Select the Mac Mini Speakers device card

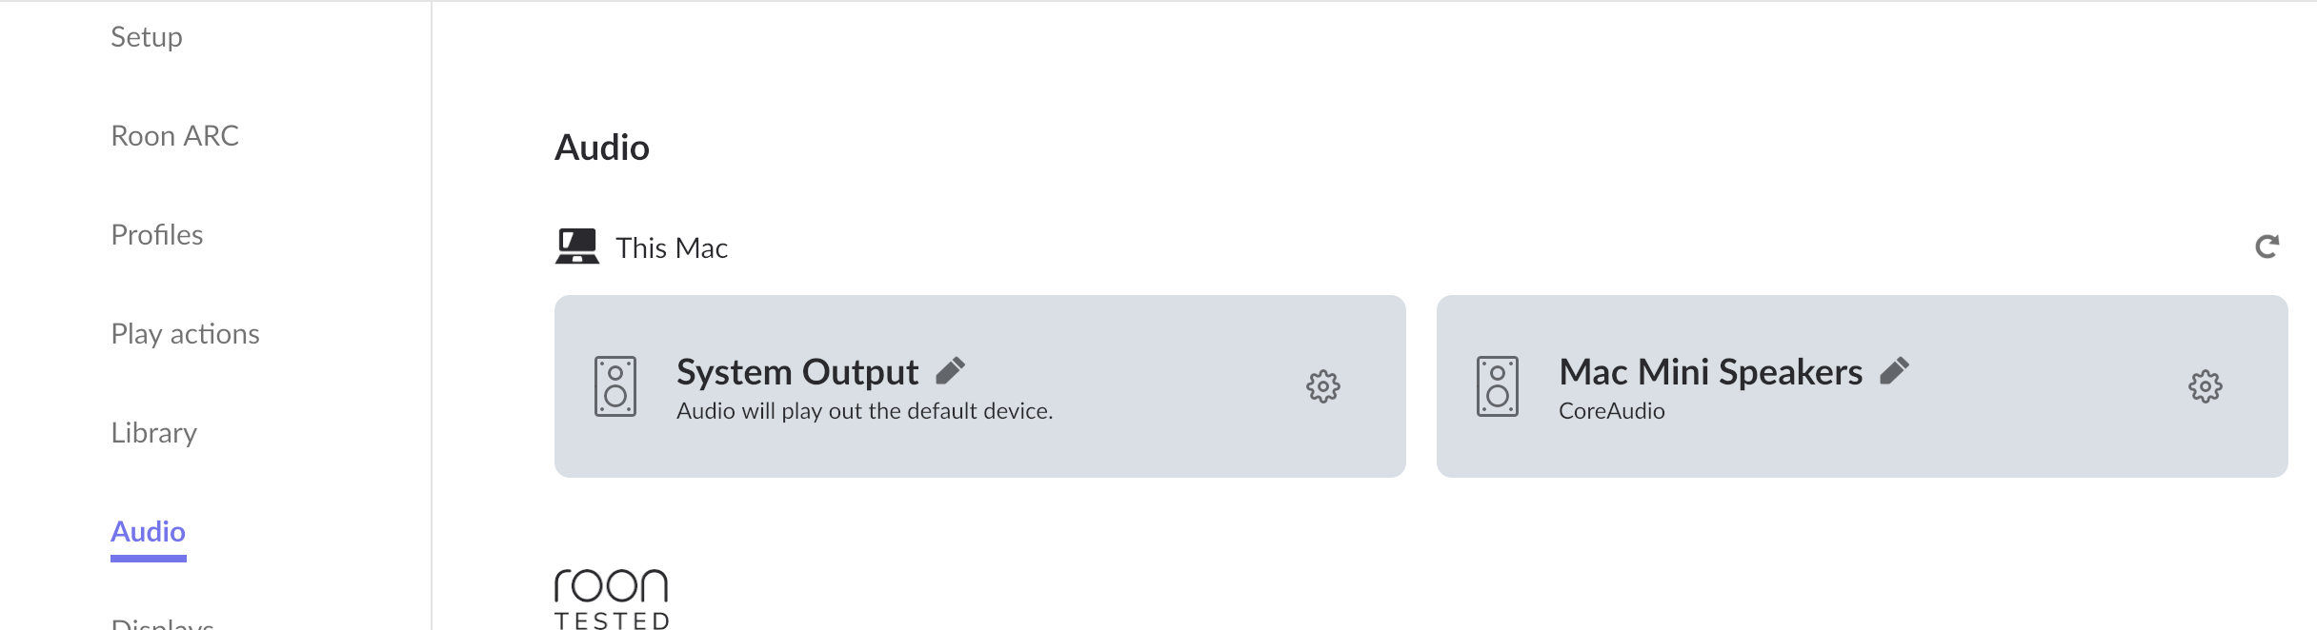(x=1862, y=386)
